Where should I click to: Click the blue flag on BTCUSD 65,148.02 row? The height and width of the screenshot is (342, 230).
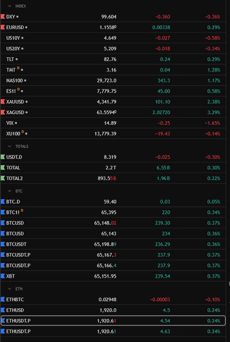pyautogui.click(x=3, y=223)
